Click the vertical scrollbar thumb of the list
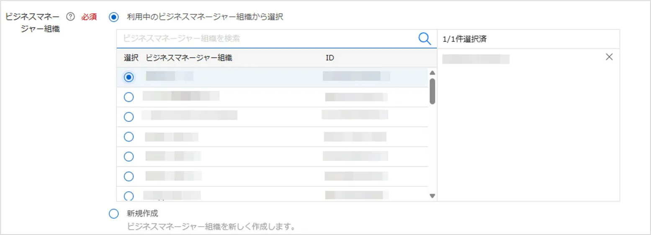The width and height of the screenshot is (651, 235). click(432, 91)
